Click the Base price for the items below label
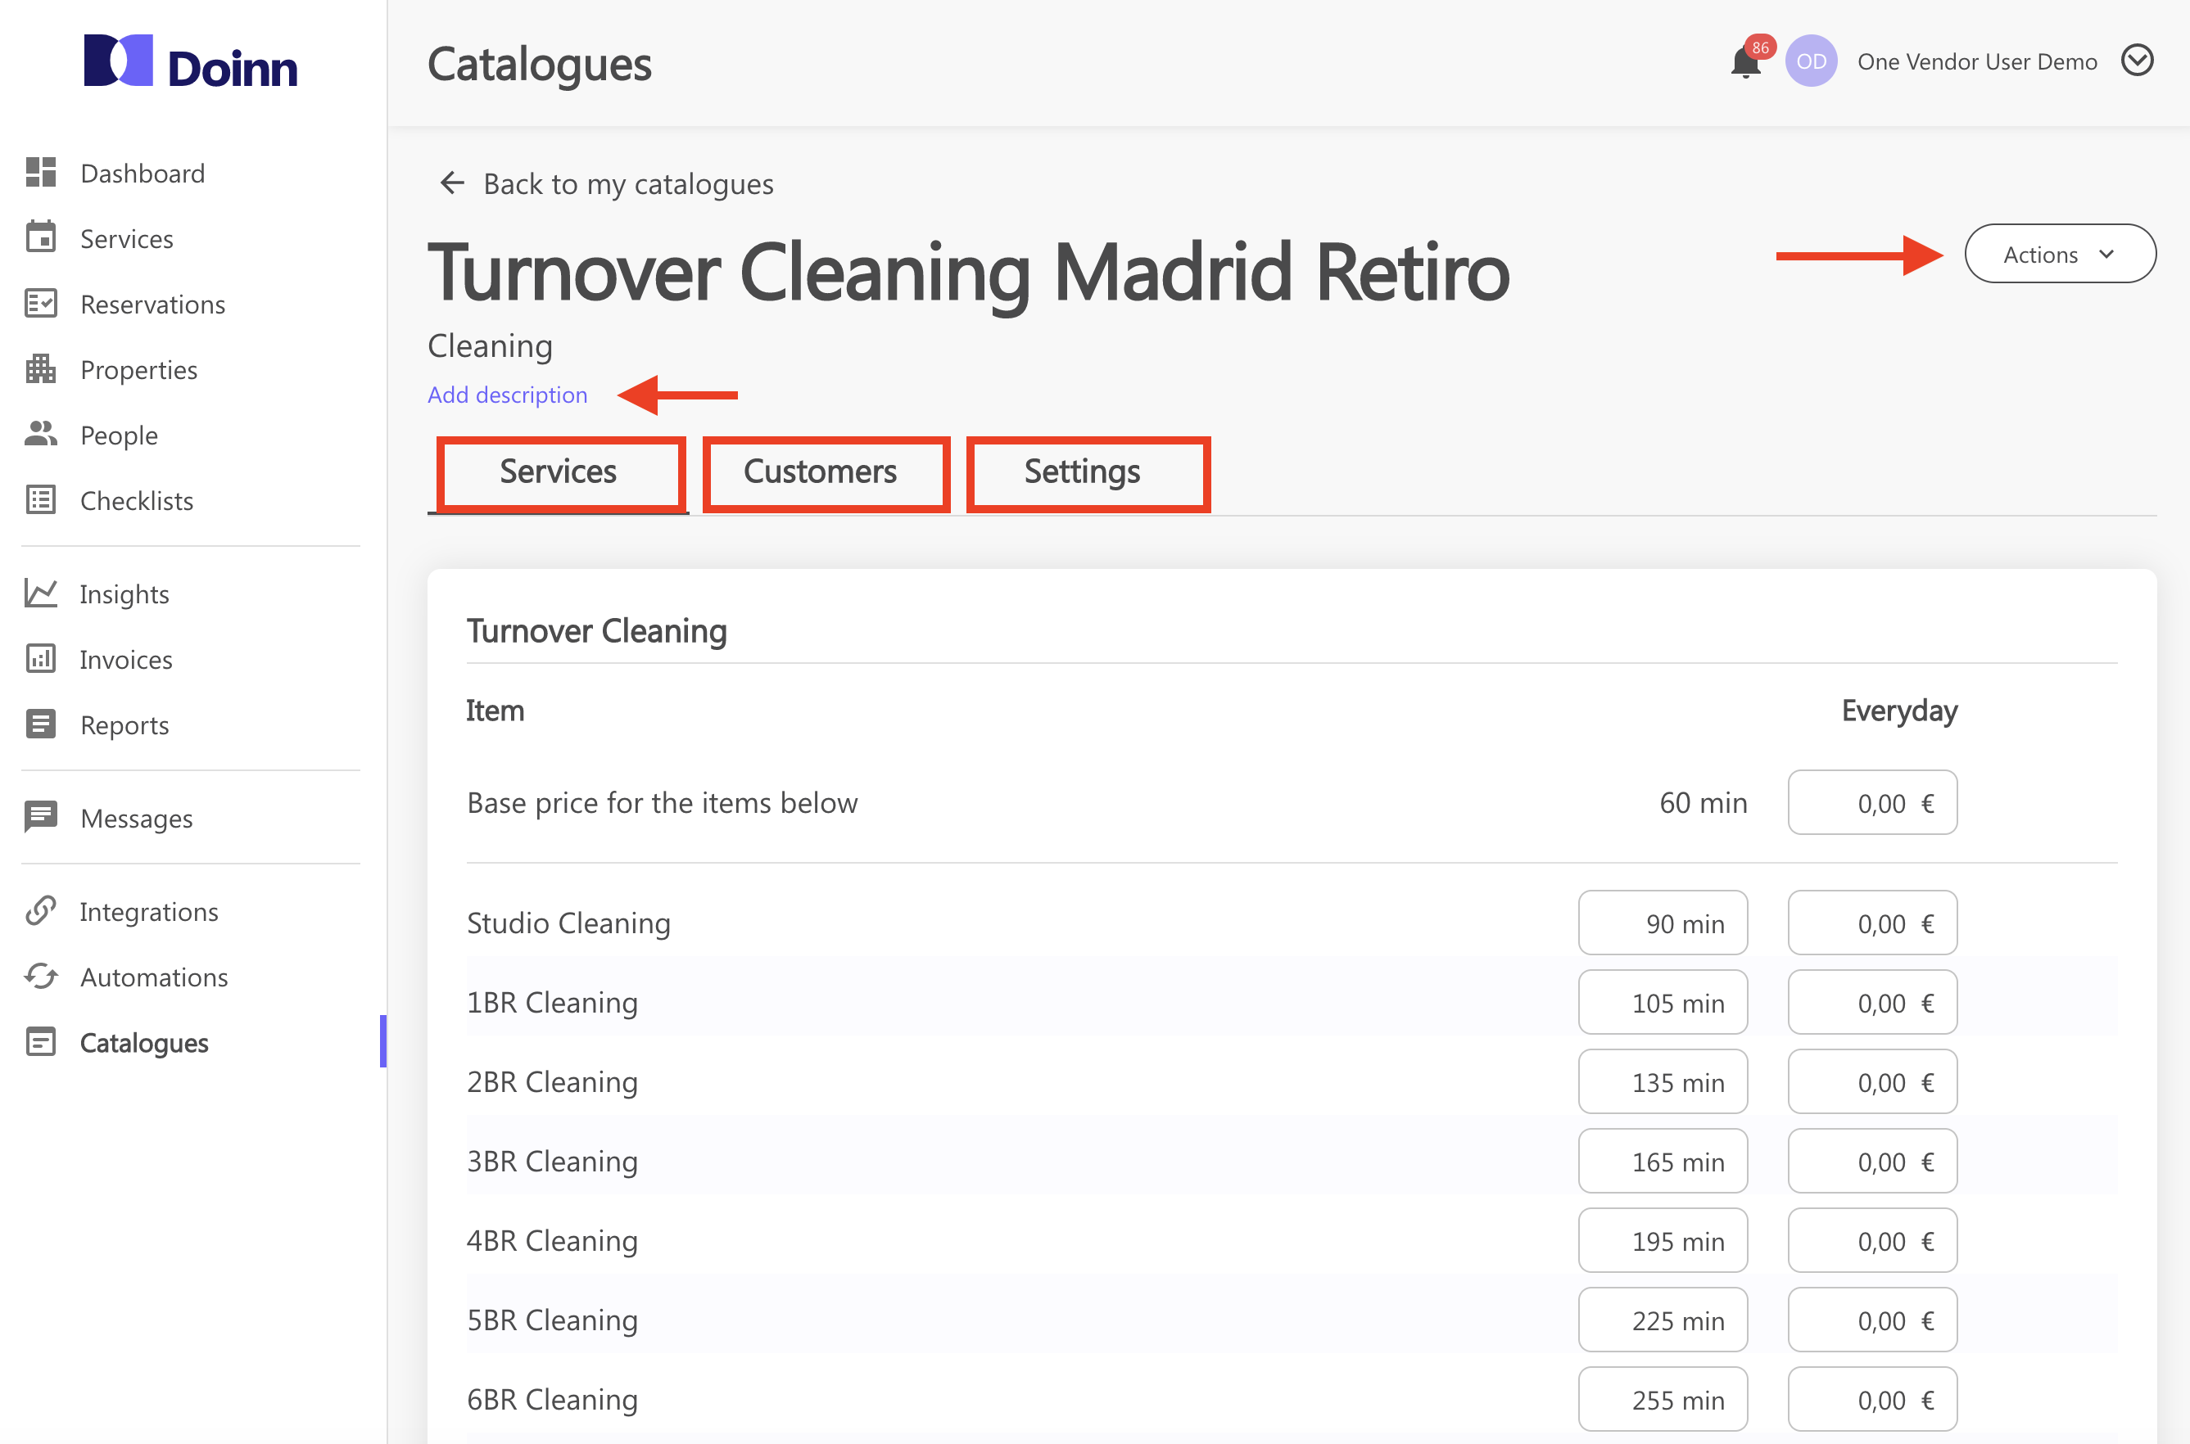Viewport: 2190px width, 1444px height. pos(662,803)
